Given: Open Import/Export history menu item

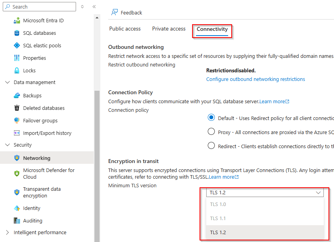Looking at the screenshot, I should point(47,133).
